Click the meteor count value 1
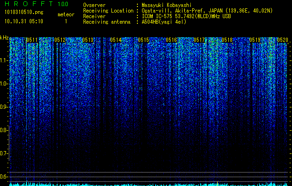 point(66,21)
